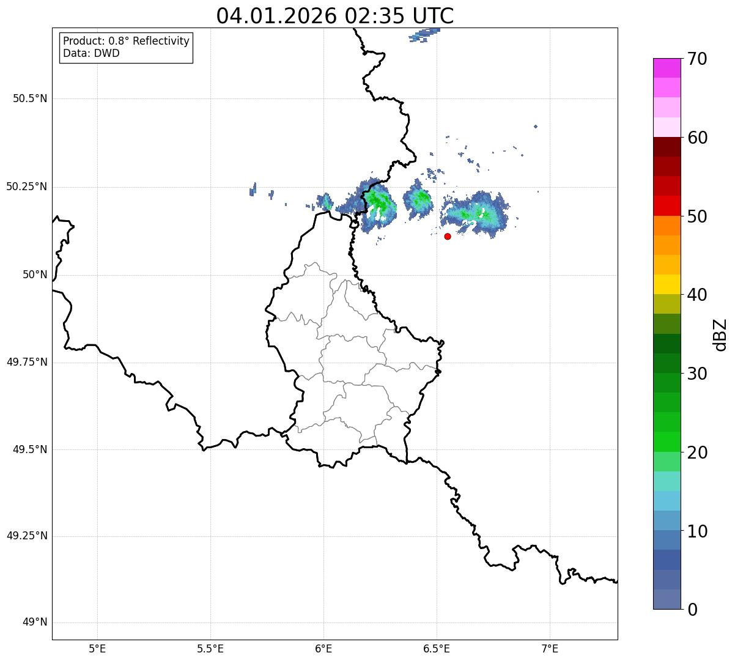Click the magenta 70 dBZ colorbar segment
This screenshot has height=661, width=735.
coord(667,68)
